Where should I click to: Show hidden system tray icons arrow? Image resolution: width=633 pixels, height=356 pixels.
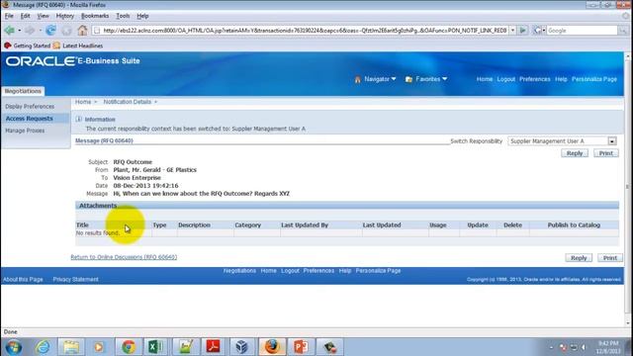pos(552,347)
